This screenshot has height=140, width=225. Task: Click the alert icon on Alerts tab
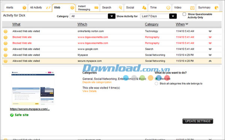point(24,8)
